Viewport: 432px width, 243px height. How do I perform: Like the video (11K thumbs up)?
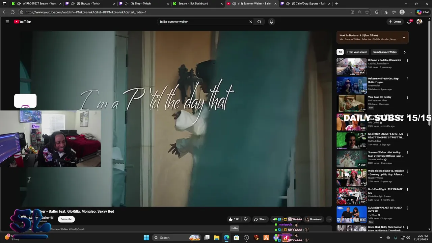[x=234, y=219]
